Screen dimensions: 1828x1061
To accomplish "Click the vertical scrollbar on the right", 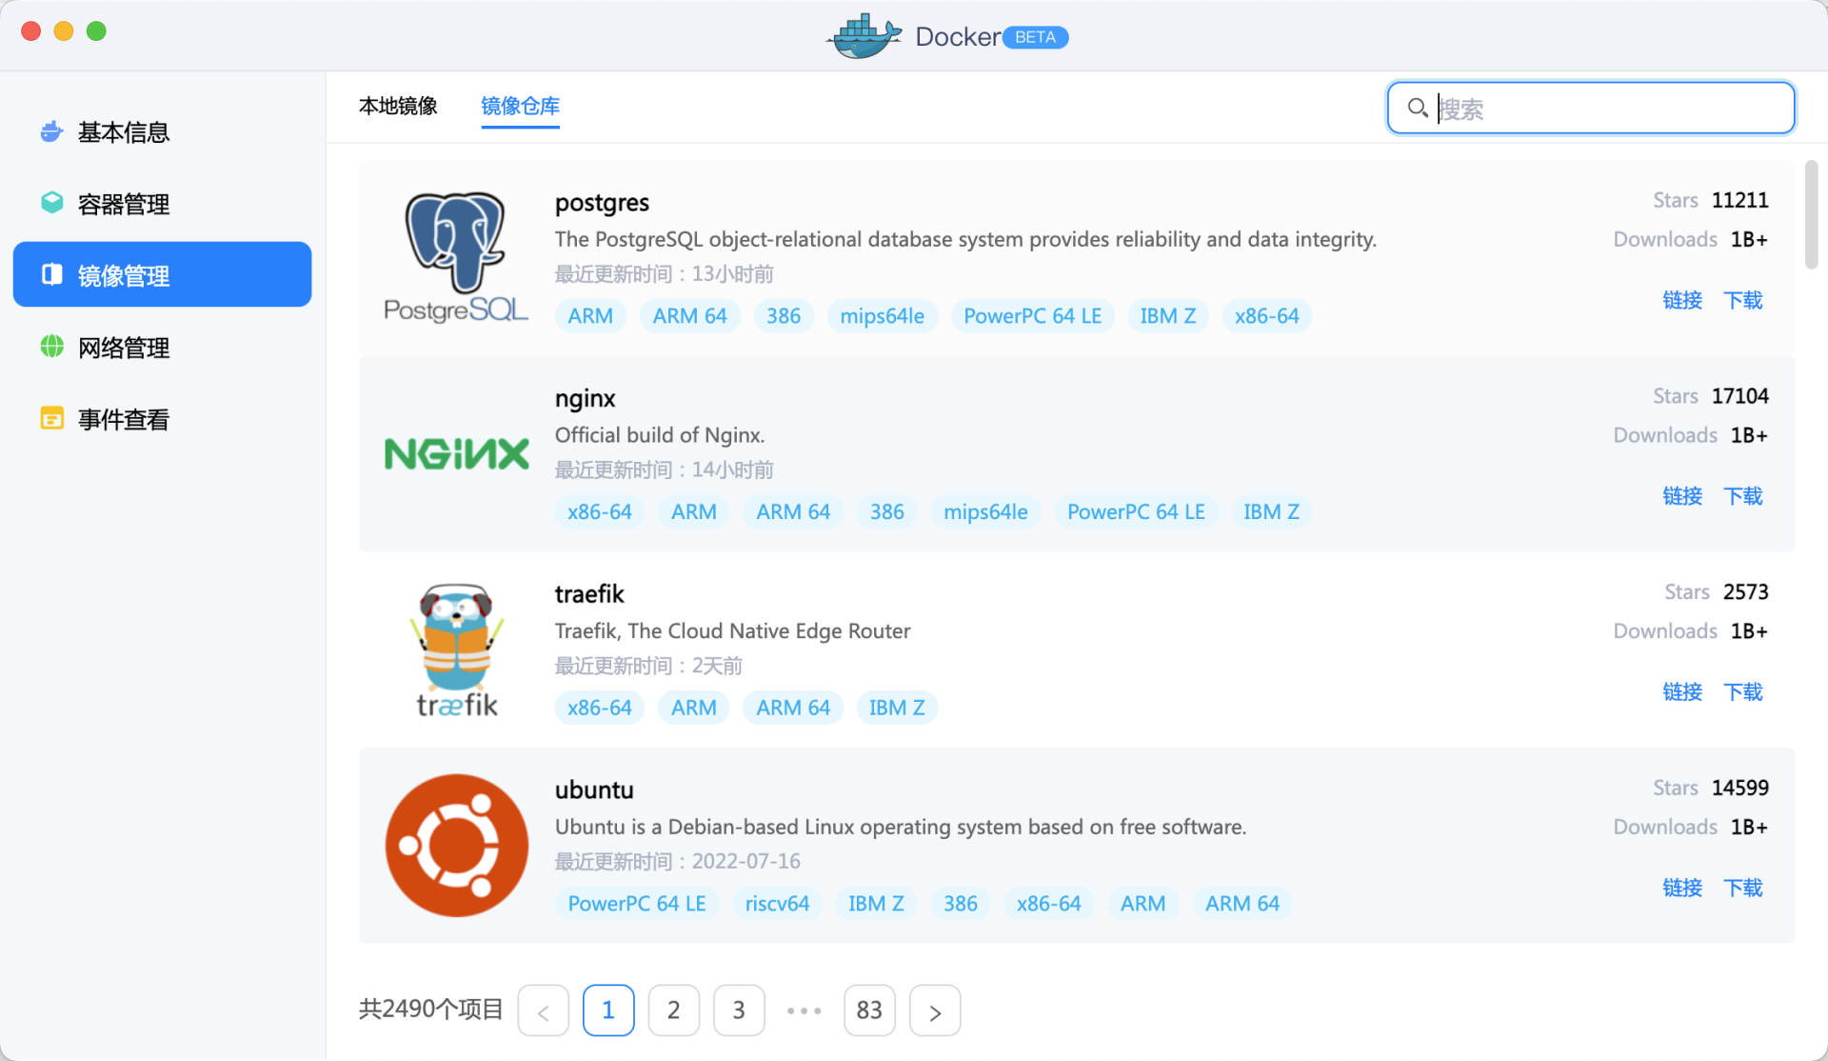I will coord(1811,214).
